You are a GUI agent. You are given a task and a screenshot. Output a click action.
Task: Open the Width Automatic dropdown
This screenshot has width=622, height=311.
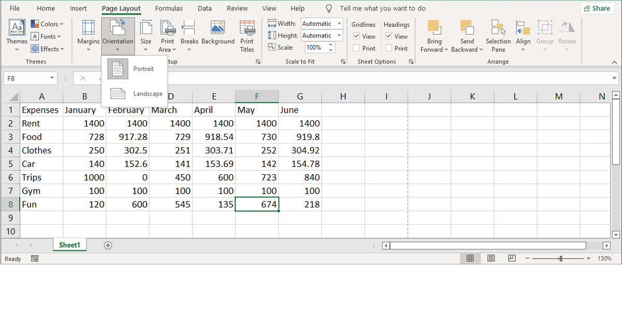(340, 23)
